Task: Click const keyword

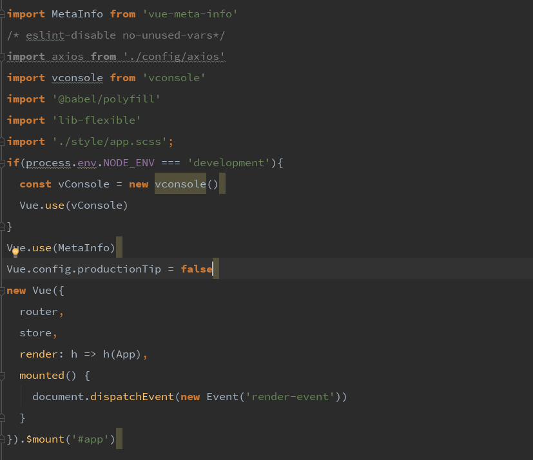Action: click(x=35, y=184)
